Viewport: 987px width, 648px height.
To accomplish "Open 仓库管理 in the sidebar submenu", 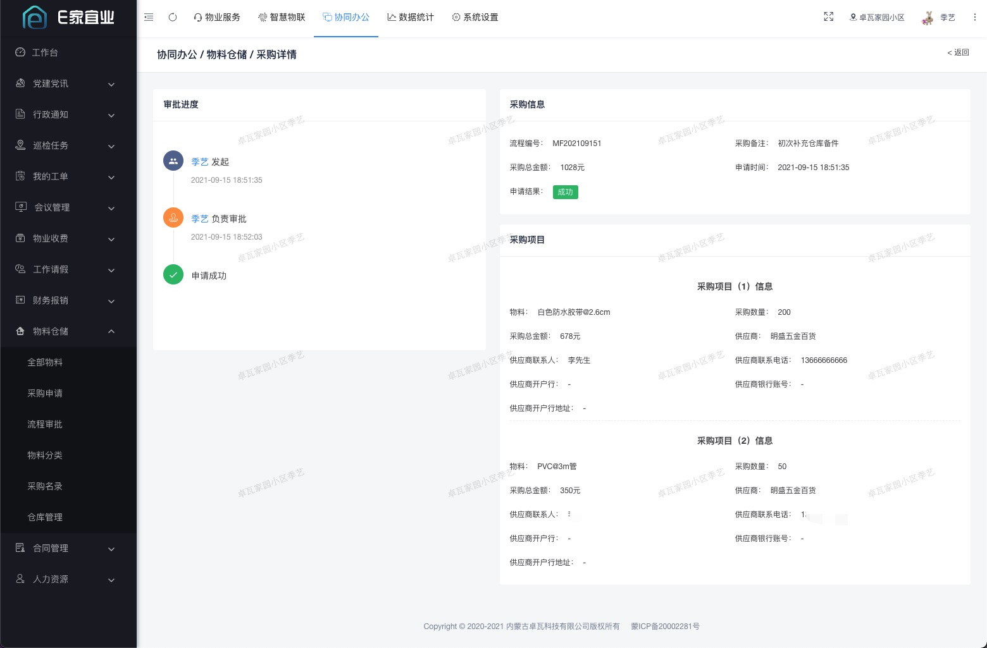I will pos(45,517).
